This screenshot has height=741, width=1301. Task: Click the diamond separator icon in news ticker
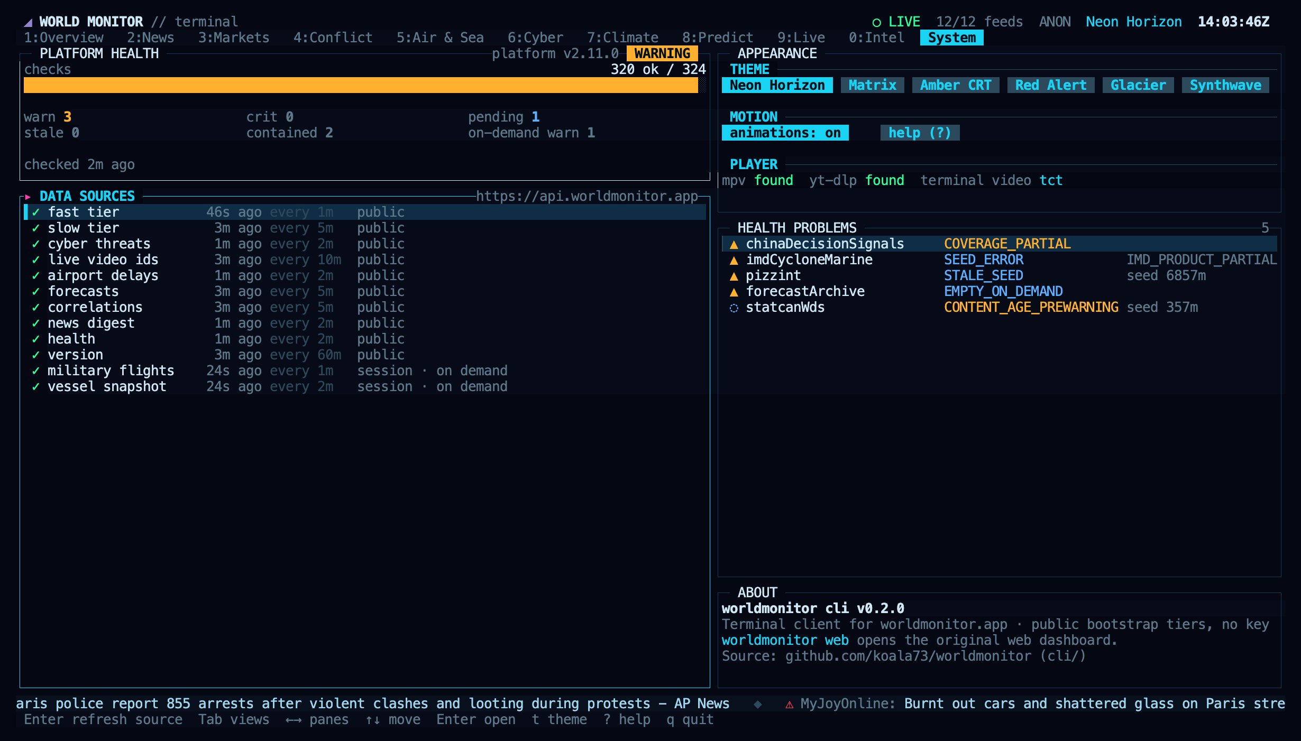tap(757, 704)
